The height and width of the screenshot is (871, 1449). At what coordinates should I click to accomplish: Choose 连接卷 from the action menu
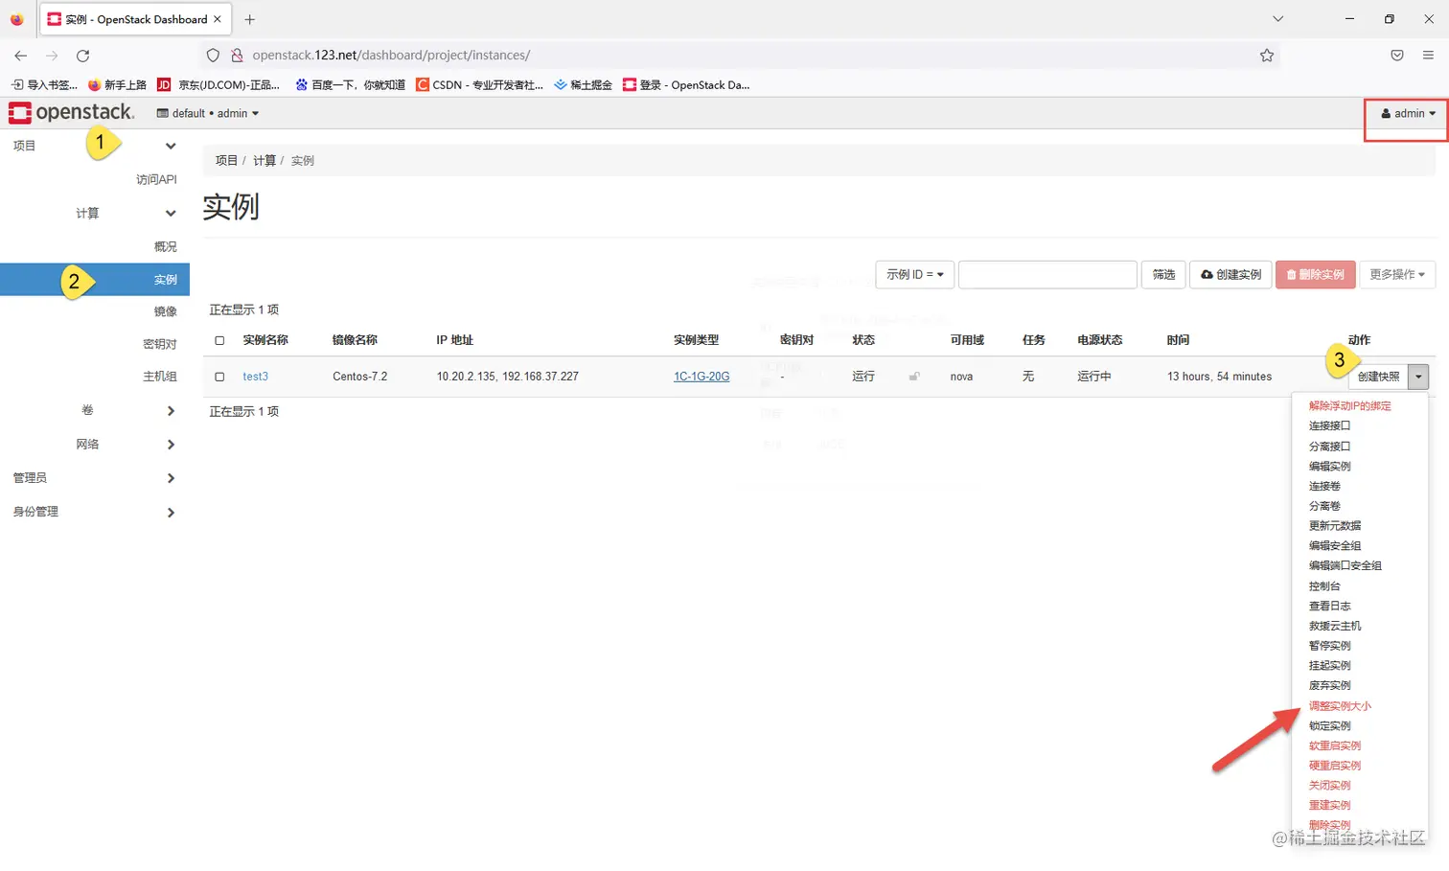coord(1324,487)
